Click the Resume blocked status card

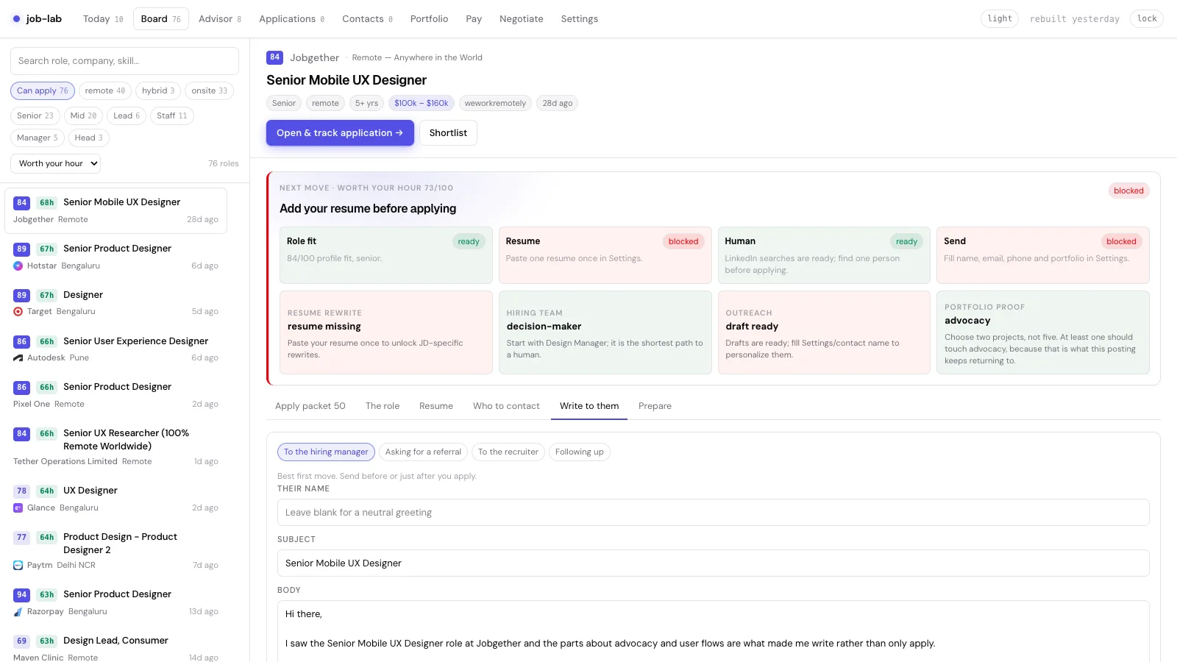point(605,255)
